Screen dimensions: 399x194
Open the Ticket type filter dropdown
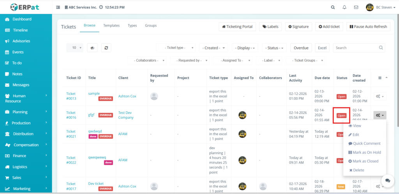(x=177, y=48)
